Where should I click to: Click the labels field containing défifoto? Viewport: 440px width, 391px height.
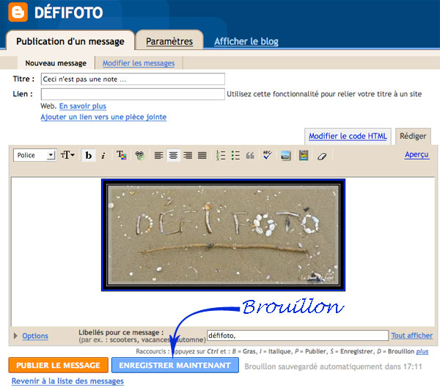click(298, 336)
